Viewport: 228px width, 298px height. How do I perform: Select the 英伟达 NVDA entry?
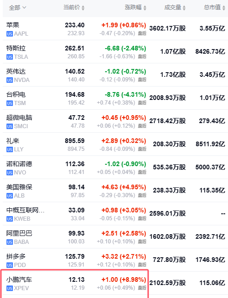point(115,75)
